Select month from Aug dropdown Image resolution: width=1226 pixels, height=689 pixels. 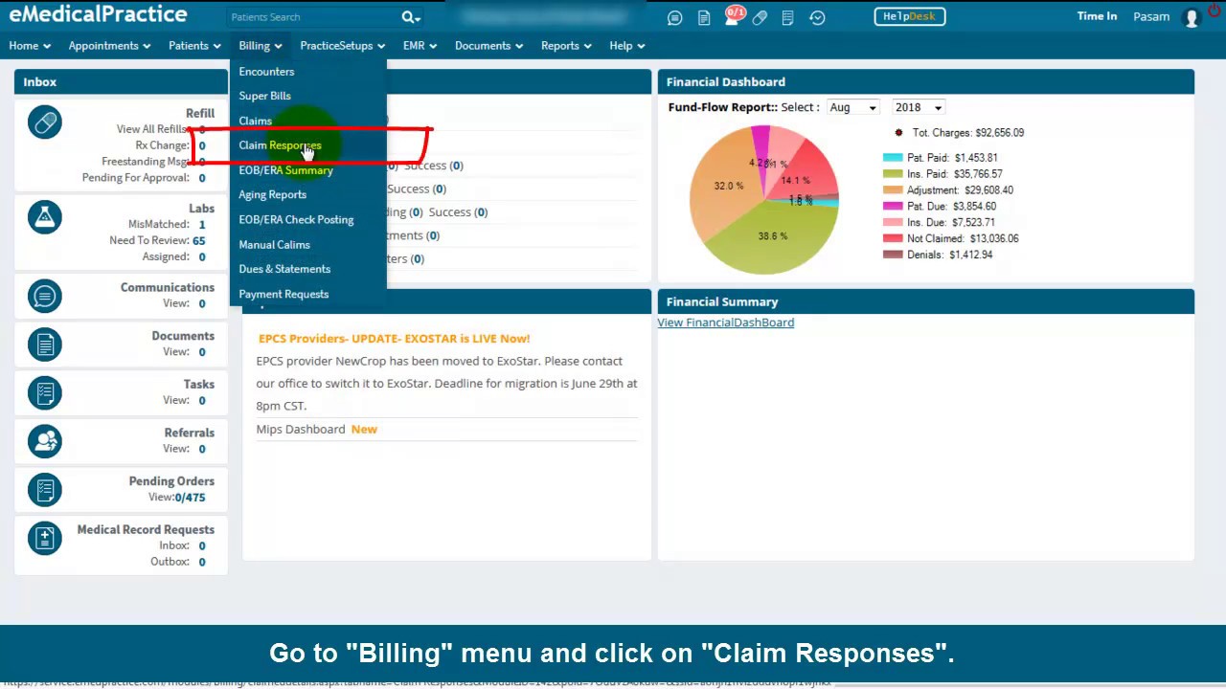coord(853,107)
